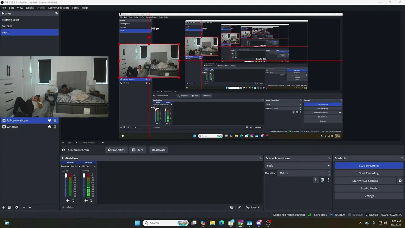Start the Virtual Camera
This screenshot has height=228, width=405.
[x=365, y=181]
